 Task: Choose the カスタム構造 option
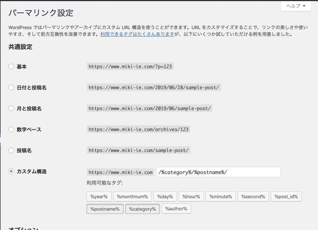click(x=11, y=171)
